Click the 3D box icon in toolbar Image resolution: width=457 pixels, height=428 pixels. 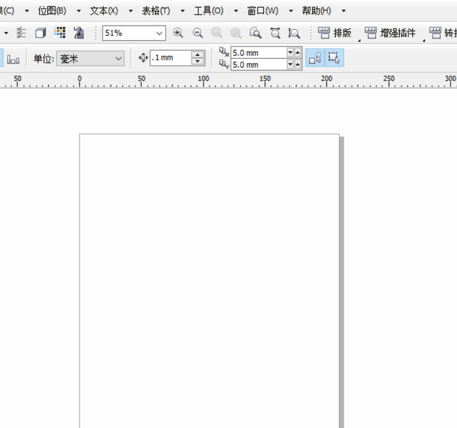point(40,33)
